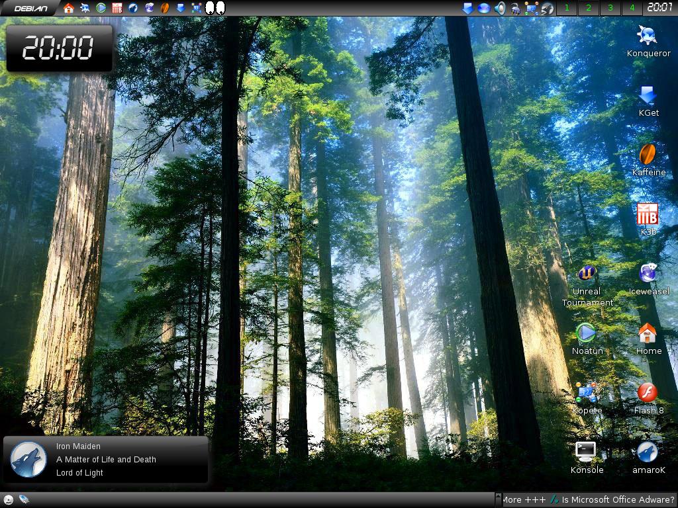Open the speaker volume tray icon
678x508 pixels.
499,8
